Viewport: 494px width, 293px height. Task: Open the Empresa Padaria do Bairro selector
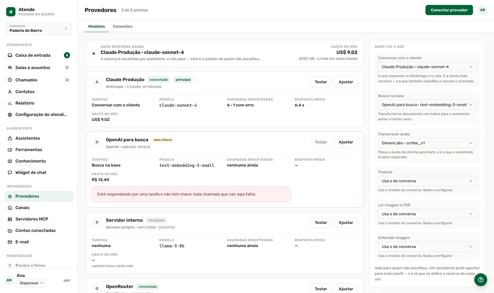coord(39,28)
